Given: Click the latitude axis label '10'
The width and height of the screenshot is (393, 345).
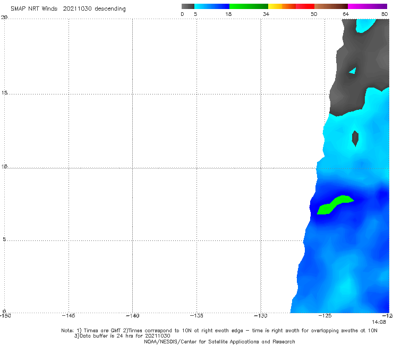Looking at the screenshot, I should point(4,166).
